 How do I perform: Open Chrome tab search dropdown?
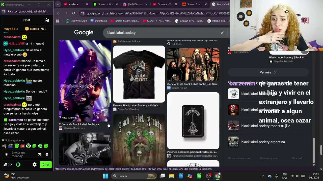click(x=58, y=4)
